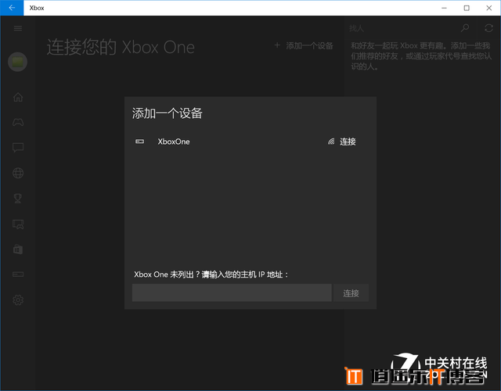Viewport: 501px width, 391px height.
Task: Open the Game DVR captures icon
Action: (18, 224)
